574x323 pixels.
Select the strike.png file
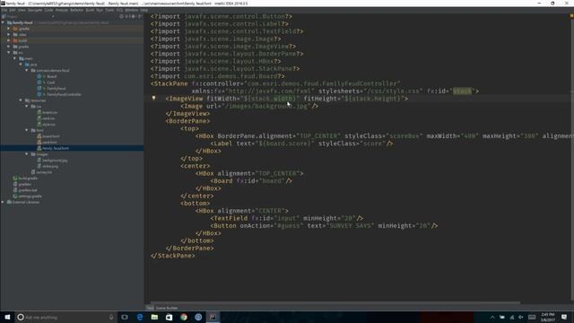pyautogui.click(x=50, y=166)
